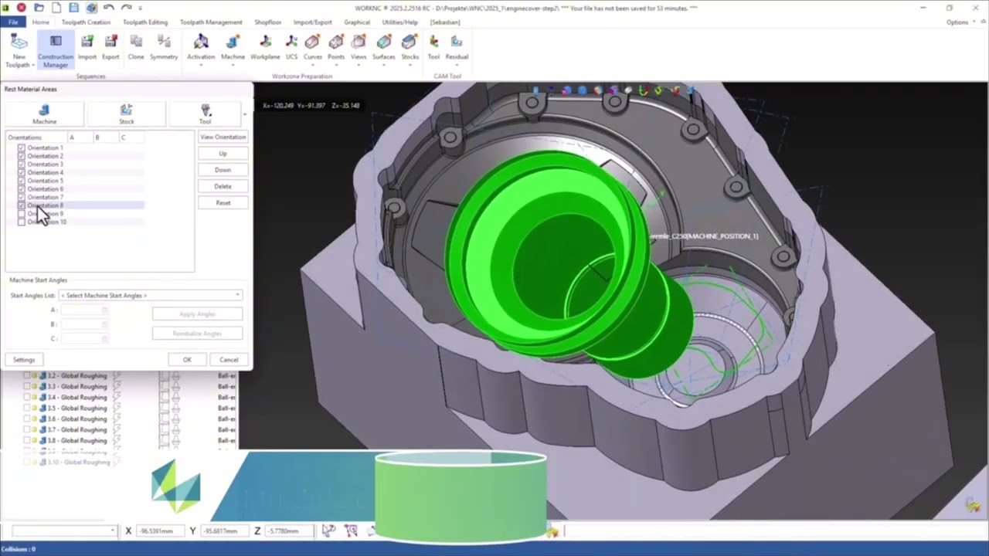Check the Orientation 10 checkbox

(21, 222)
